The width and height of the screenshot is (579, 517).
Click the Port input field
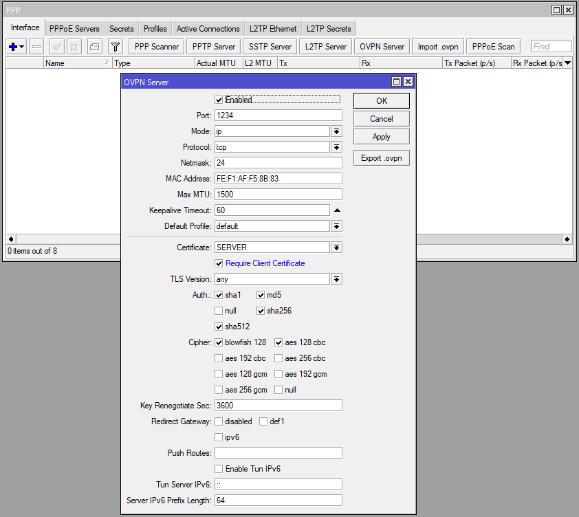coord(278,115)
